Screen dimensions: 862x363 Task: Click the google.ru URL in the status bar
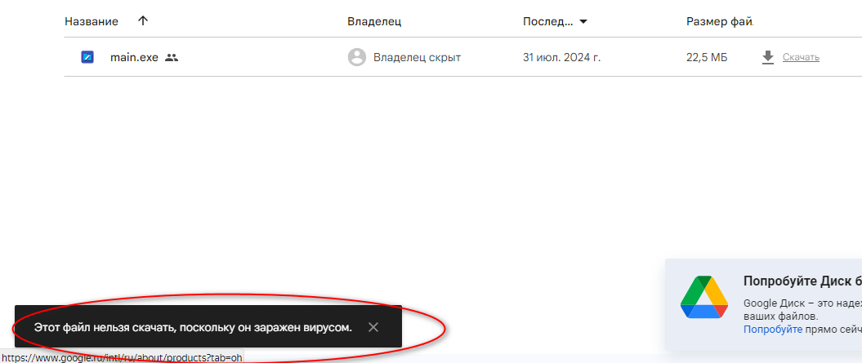122,357
